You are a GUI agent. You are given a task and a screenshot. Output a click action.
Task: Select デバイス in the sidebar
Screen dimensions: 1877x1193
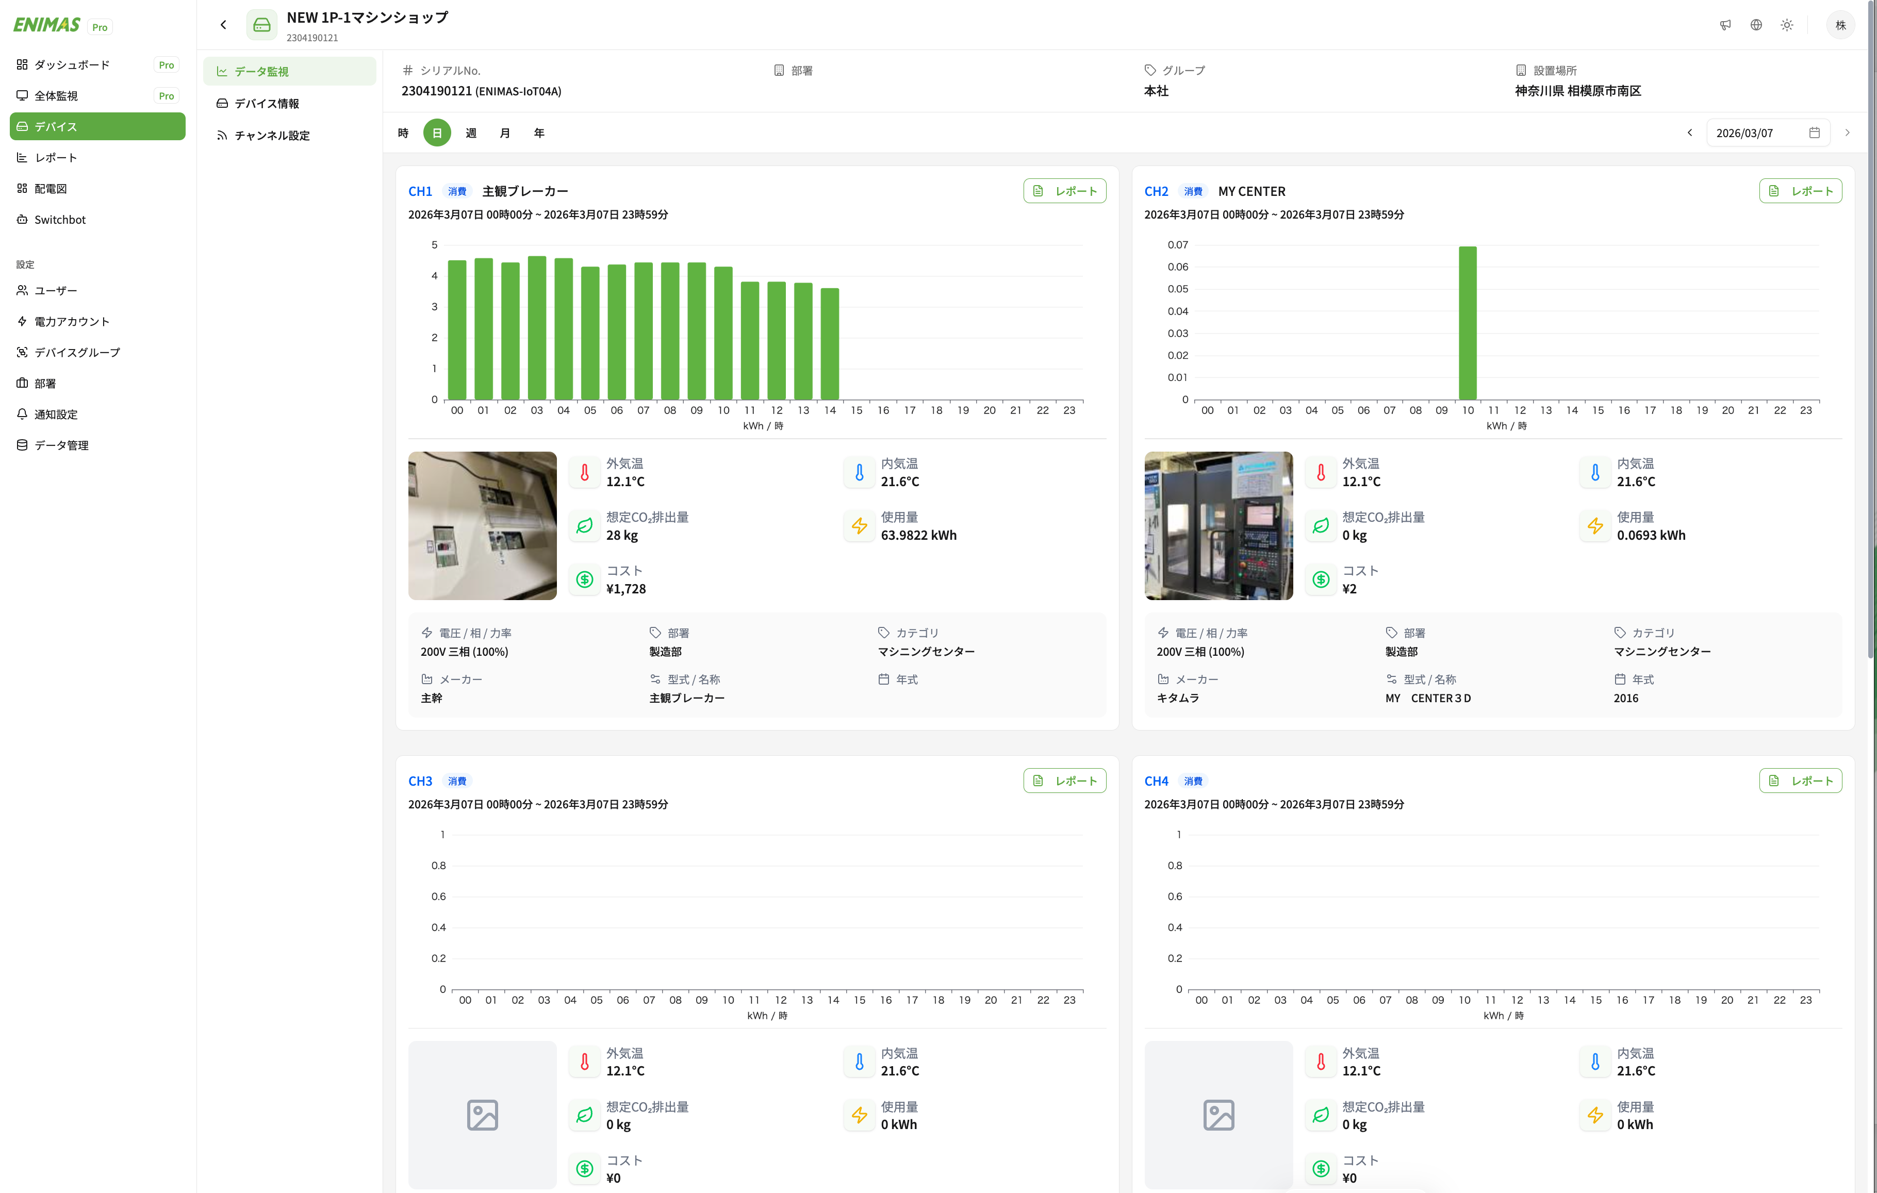click(97, 126)
